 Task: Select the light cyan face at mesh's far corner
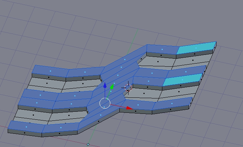196,48
